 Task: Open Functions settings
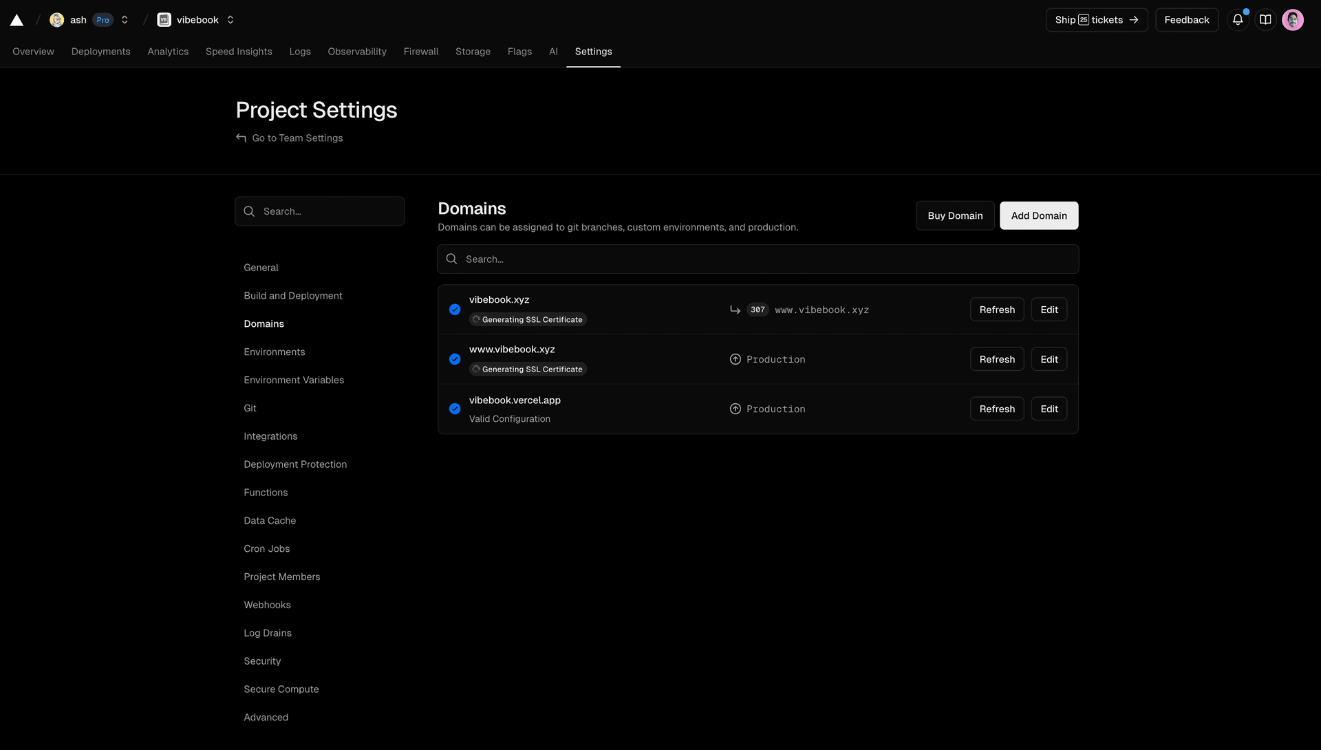[x=266, y=493]
